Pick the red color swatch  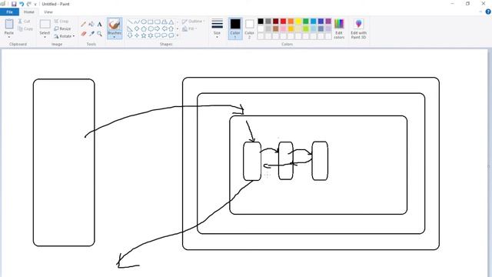coord(284,21)
